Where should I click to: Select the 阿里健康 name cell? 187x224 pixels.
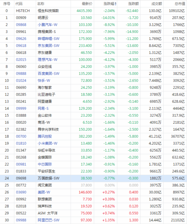(x=45, y=101)
